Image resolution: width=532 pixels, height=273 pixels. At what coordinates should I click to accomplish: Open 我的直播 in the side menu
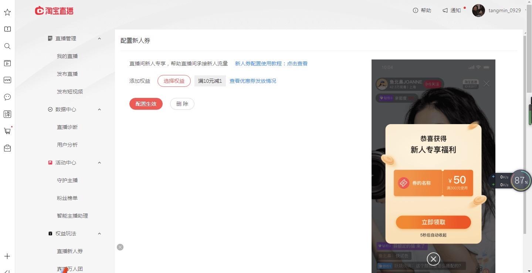(67, 56)
